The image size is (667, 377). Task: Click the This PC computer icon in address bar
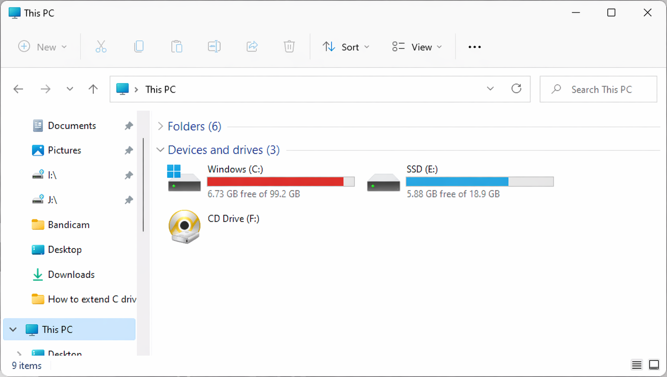123,89
